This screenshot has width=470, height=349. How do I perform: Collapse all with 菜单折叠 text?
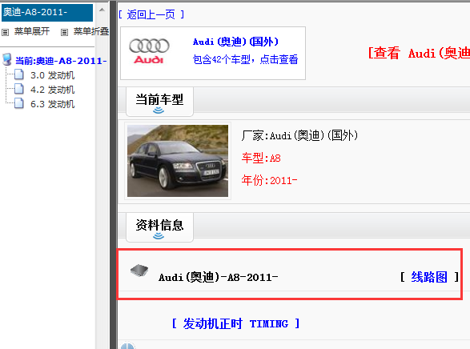click(x=91, y=31)
